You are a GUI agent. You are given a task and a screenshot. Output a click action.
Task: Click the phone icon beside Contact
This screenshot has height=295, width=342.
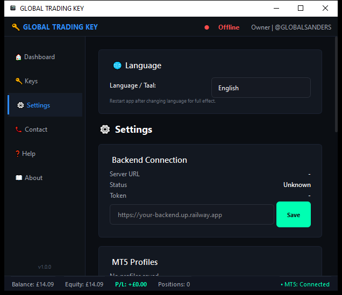point(18,129)
